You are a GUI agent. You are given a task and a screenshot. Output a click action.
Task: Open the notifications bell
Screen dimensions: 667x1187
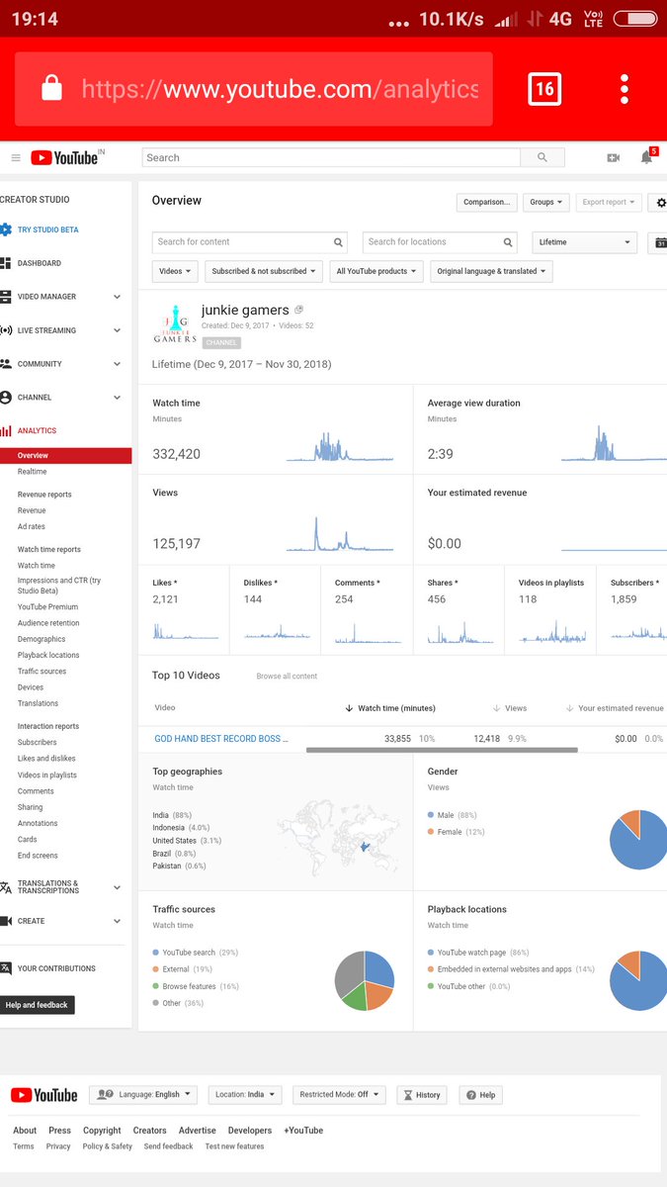(646, 157)
